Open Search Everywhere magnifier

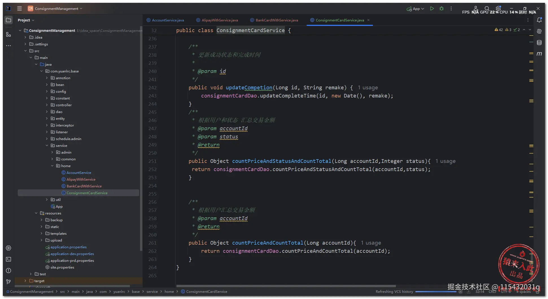[487, 8]
